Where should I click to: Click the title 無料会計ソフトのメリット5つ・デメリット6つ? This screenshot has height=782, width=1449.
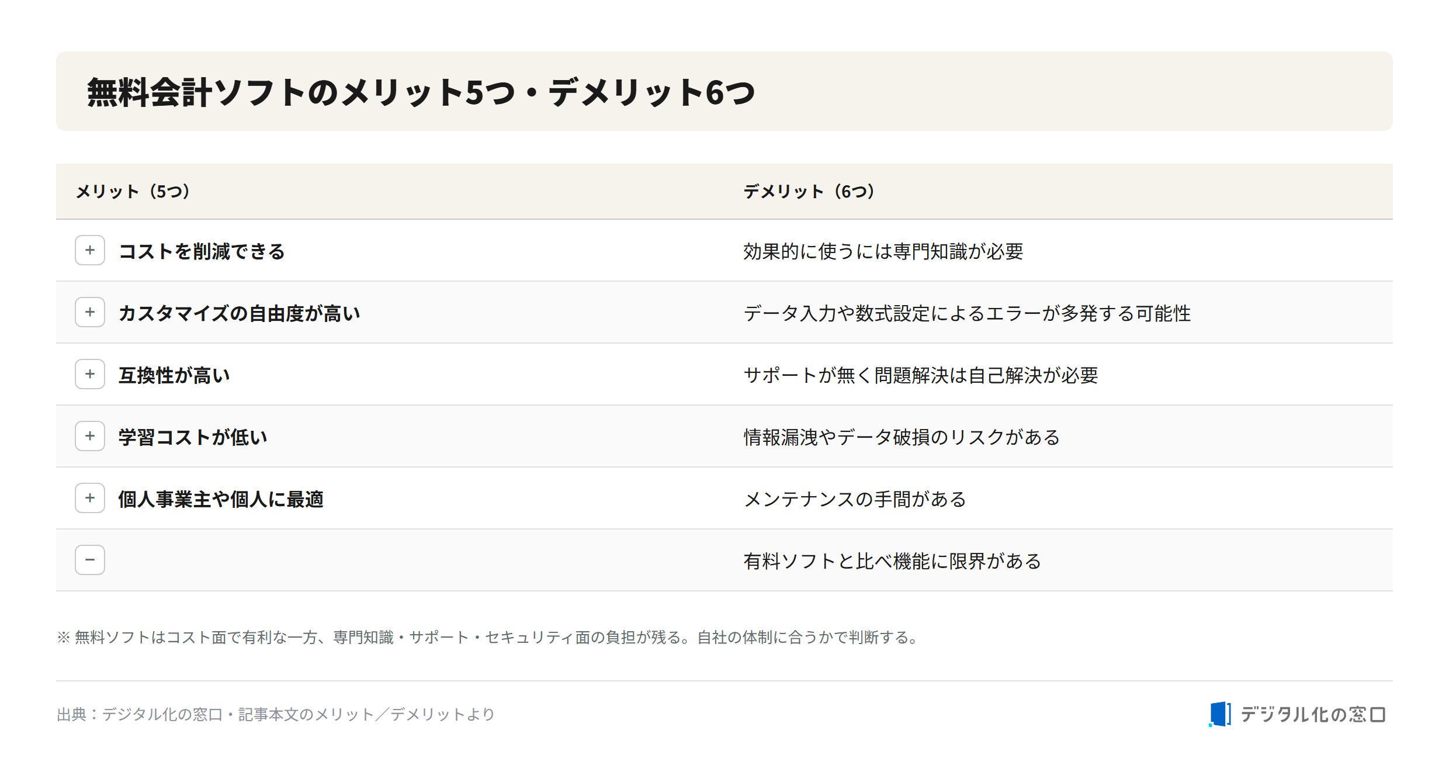coord(421,92)
